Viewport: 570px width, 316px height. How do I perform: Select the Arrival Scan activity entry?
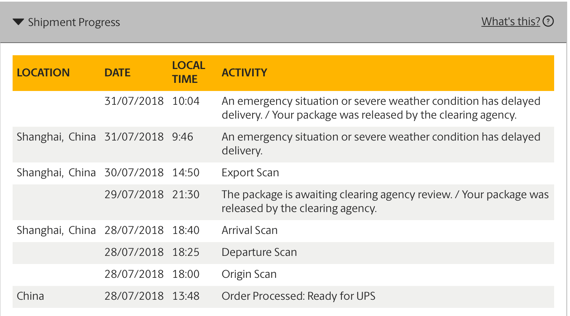point(250,230)
